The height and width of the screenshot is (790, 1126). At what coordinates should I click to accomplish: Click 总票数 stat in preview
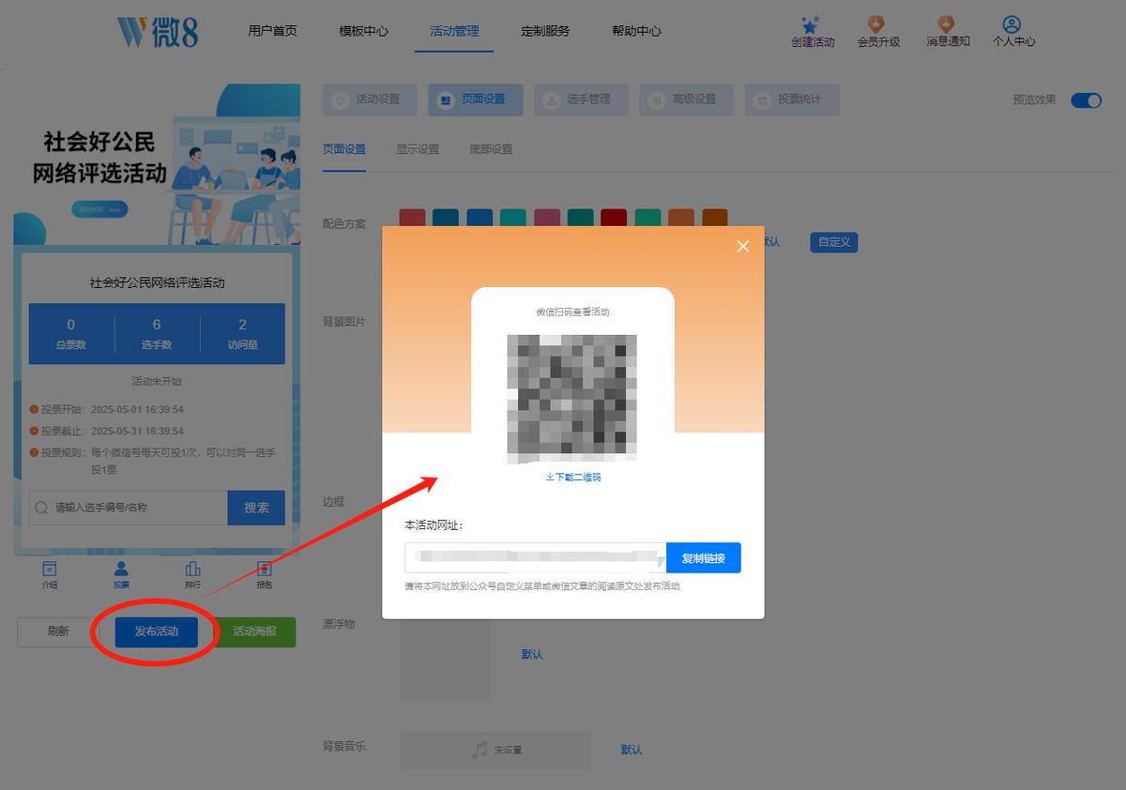(x=71, y=334)
